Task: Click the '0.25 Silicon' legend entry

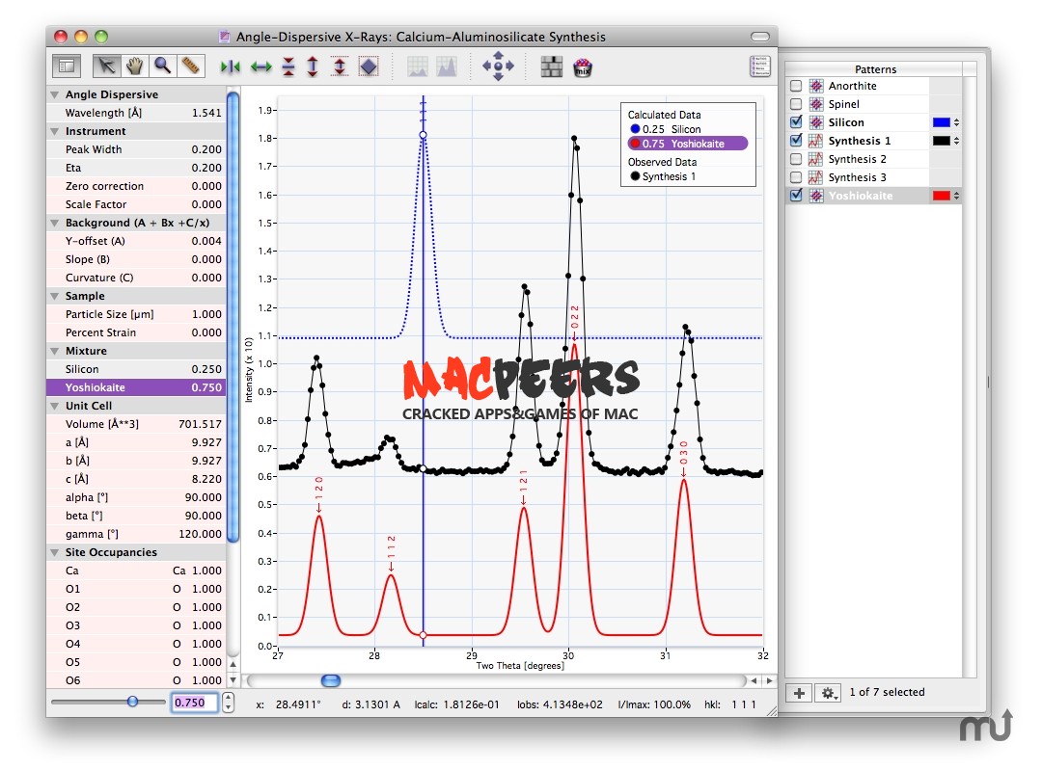Action: 665,129
